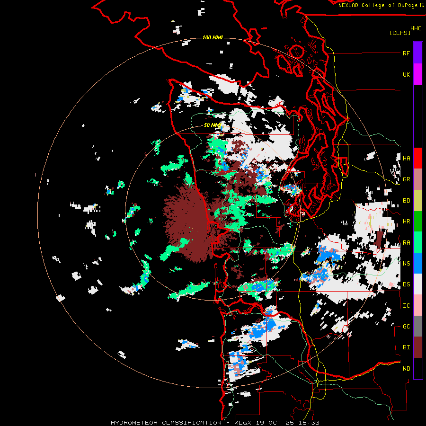Click the IC legend label
This screenshot has width=426, height=426.
click(406, 306)
